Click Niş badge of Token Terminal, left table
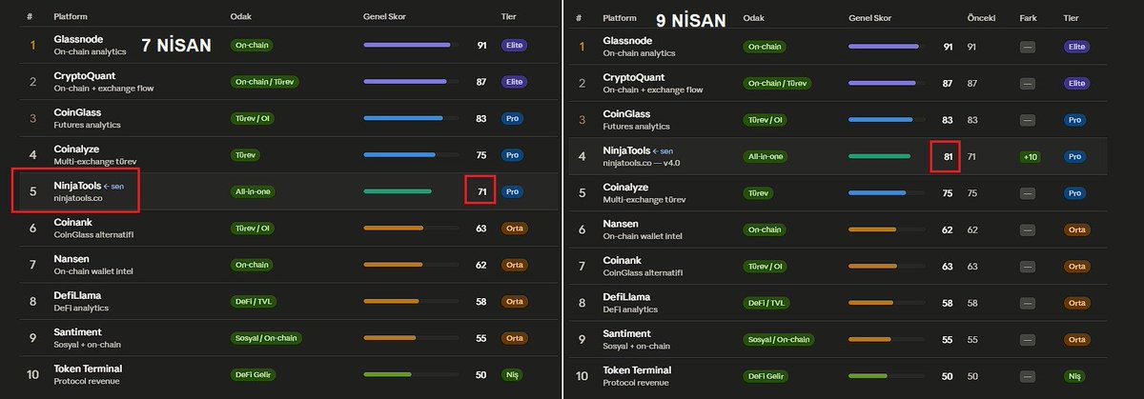This screenshot has width=1144, height=399. [x=512, y=375]
